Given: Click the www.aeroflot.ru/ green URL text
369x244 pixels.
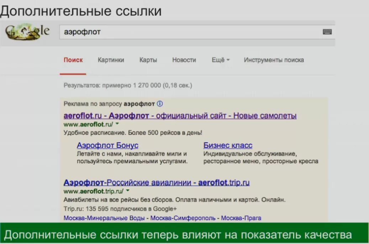Looking at the screenshot, I should click(88, 124).
